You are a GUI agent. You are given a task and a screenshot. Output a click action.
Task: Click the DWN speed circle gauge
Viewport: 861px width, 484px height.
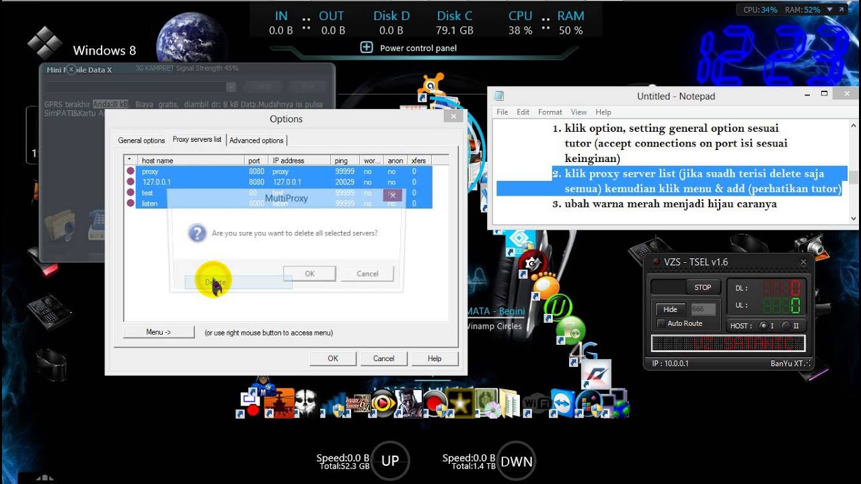[517, 460]
